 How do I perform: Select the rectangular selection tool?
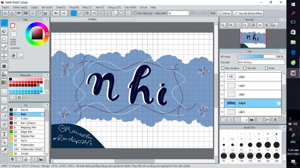4,92
